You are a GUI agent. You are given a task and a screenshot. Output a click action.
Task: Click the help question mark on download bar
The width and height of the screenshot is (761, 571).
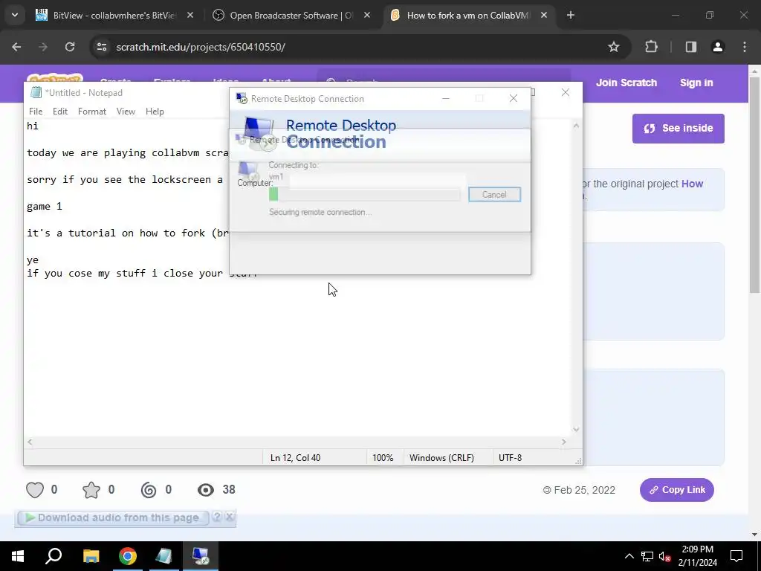coord(217,517)
